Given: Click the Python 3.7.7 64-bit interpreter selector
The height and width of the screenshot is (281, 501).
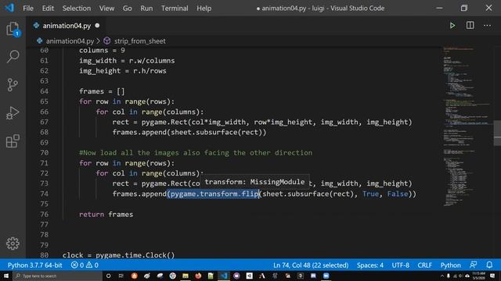Looking at the screenshot, I should (x=34, y=265).
